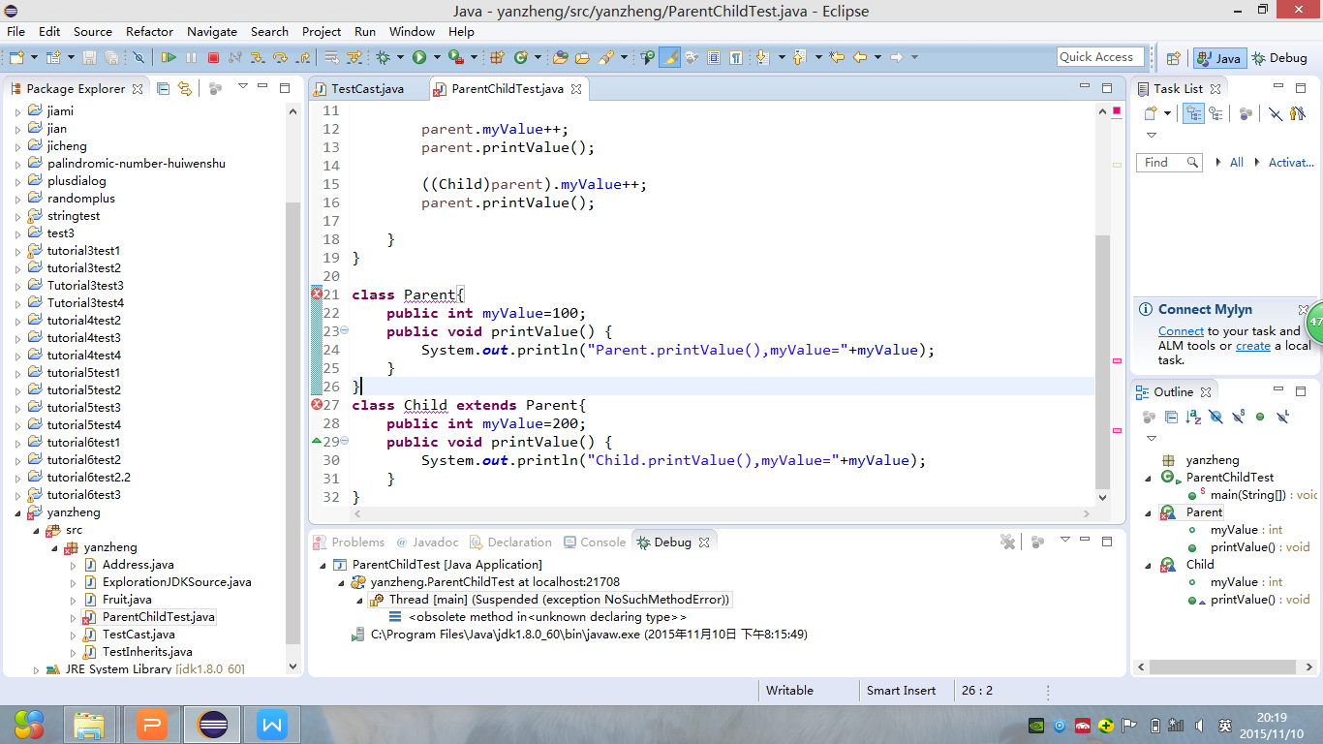Toggle Hide Fields in Outline view
1323x744 pixels.
(x=1215, y=417)
